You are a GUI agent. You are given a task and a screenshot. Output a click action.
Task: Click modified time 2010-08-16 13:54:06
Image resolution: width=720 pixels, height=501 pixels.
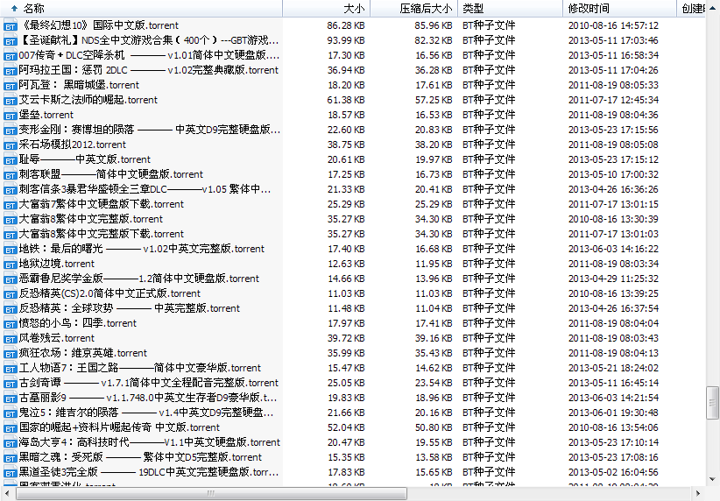[x=613, y=427]
